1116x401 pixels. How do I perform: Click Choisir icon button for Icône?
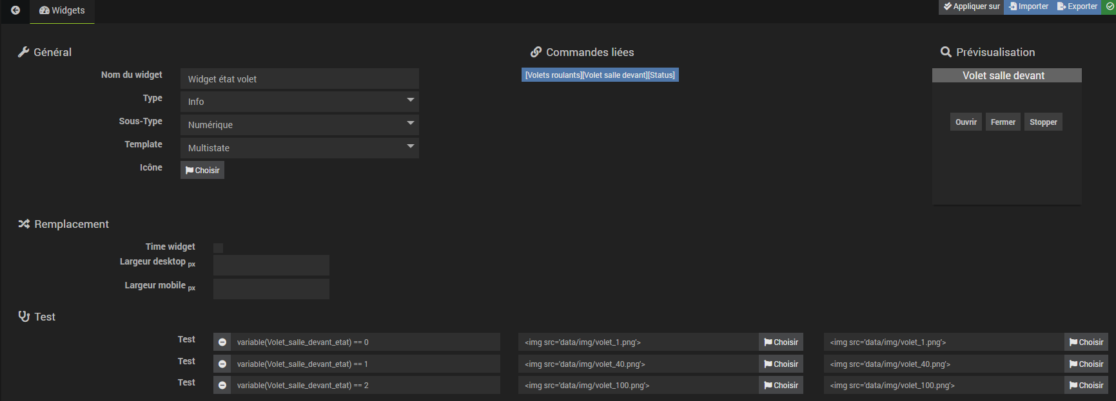click(202, 171)
